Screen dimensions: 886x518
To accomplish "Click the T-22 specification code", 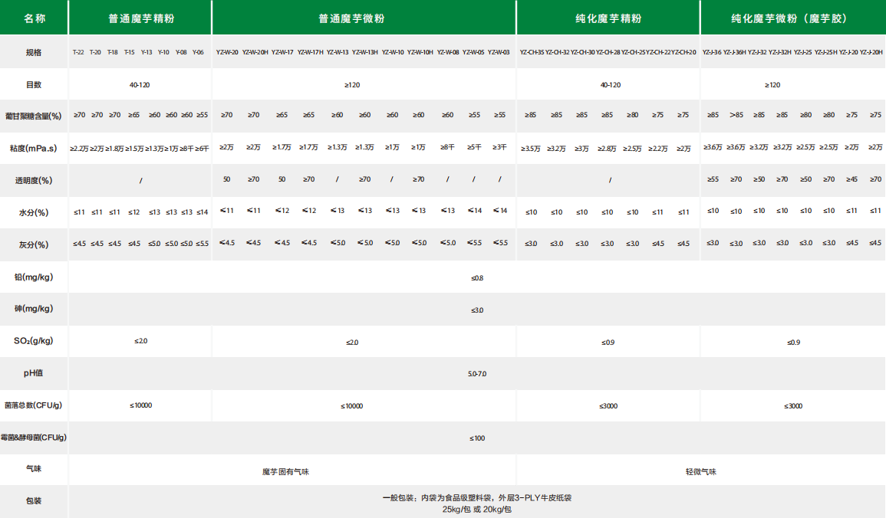I will click(x=78, y=53).
